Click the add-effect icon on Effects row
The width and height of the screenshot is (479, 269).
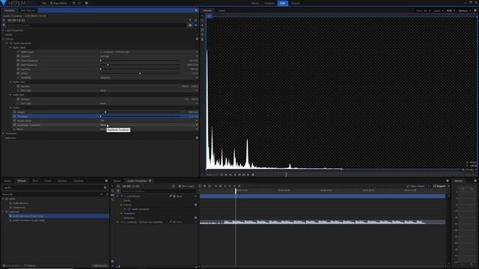coord(197,39)
